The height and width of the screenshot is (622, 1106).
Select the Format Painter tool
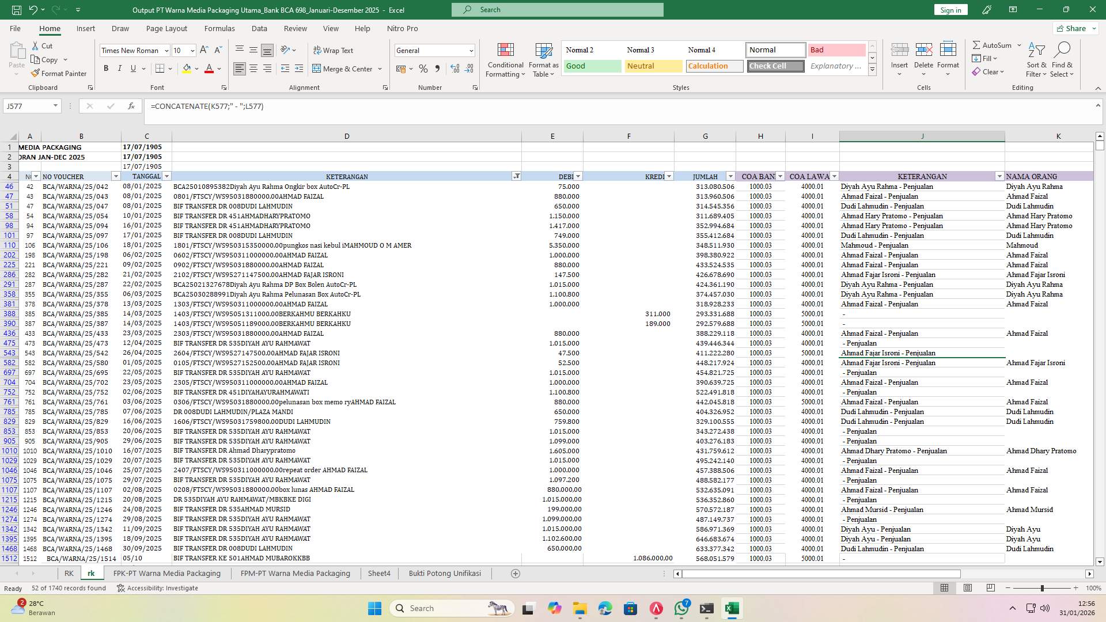(x=59, y=74)
